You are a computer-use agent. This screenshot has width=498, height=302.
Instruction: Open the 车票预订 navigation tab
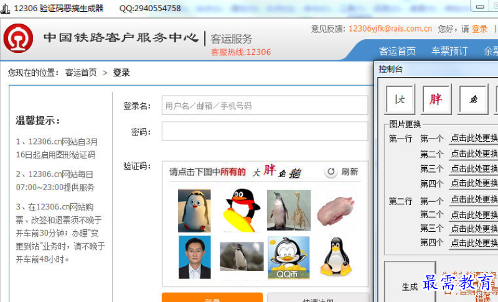(449, 51)
